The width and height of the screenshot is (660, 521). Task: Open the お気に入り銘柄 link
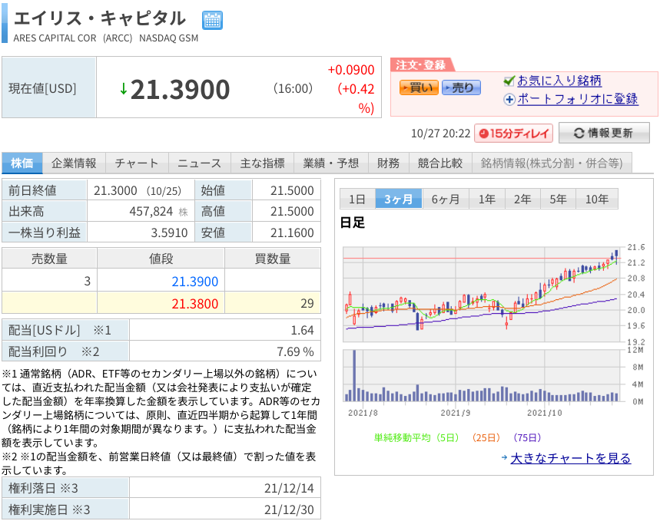[x=559, y=81]
